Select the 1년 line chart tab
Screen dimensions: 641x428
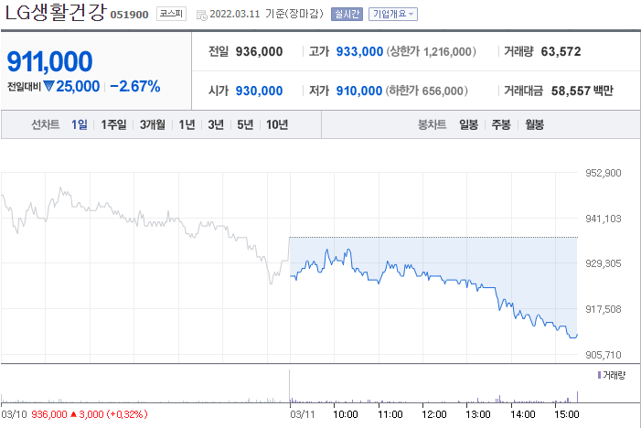click(x=187, y=124)
